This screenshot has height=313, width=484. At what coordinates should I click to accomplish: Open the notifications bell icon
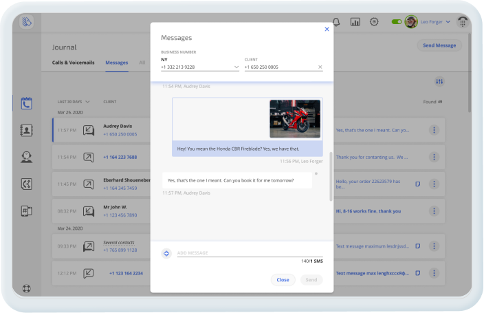click(x=336, y=22)
